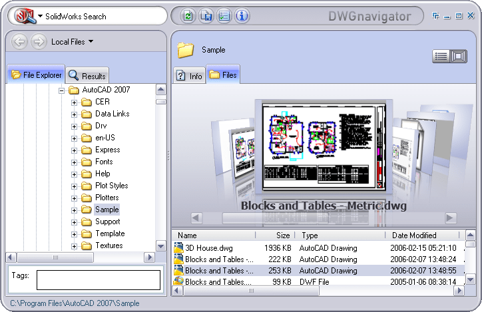Click the Tags input field
482x312 pixels.
tap(99, 280)
